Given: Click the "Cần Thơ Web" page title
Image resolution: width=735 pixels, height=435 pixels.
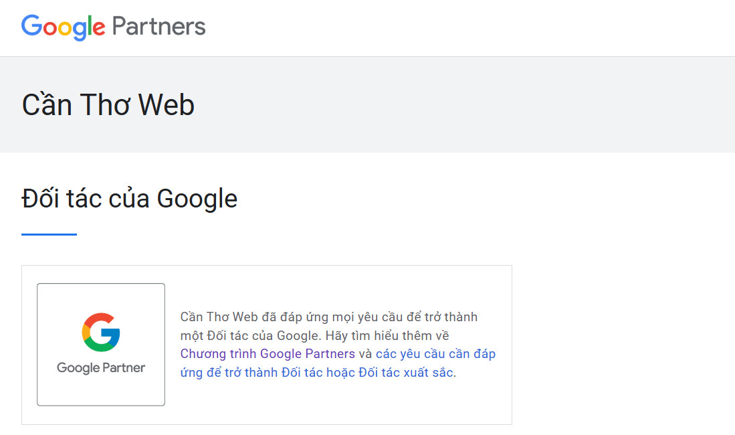Looking at the screenshot, I should click(x=108, y=105).
